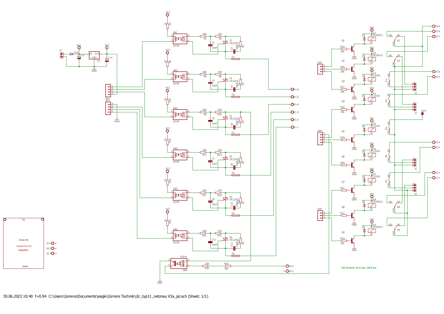The image size is (444, 314).
Task: Select the K1 PE30012 relay coil
Action: coord(372,39)
